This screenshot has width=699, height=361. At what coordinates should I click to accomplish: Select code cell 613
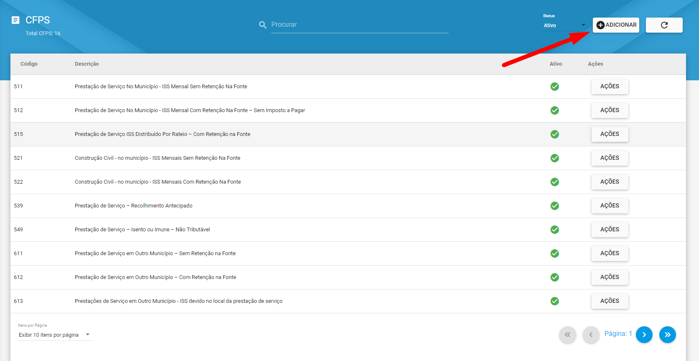pyautogui.click(x=18, y=301)
